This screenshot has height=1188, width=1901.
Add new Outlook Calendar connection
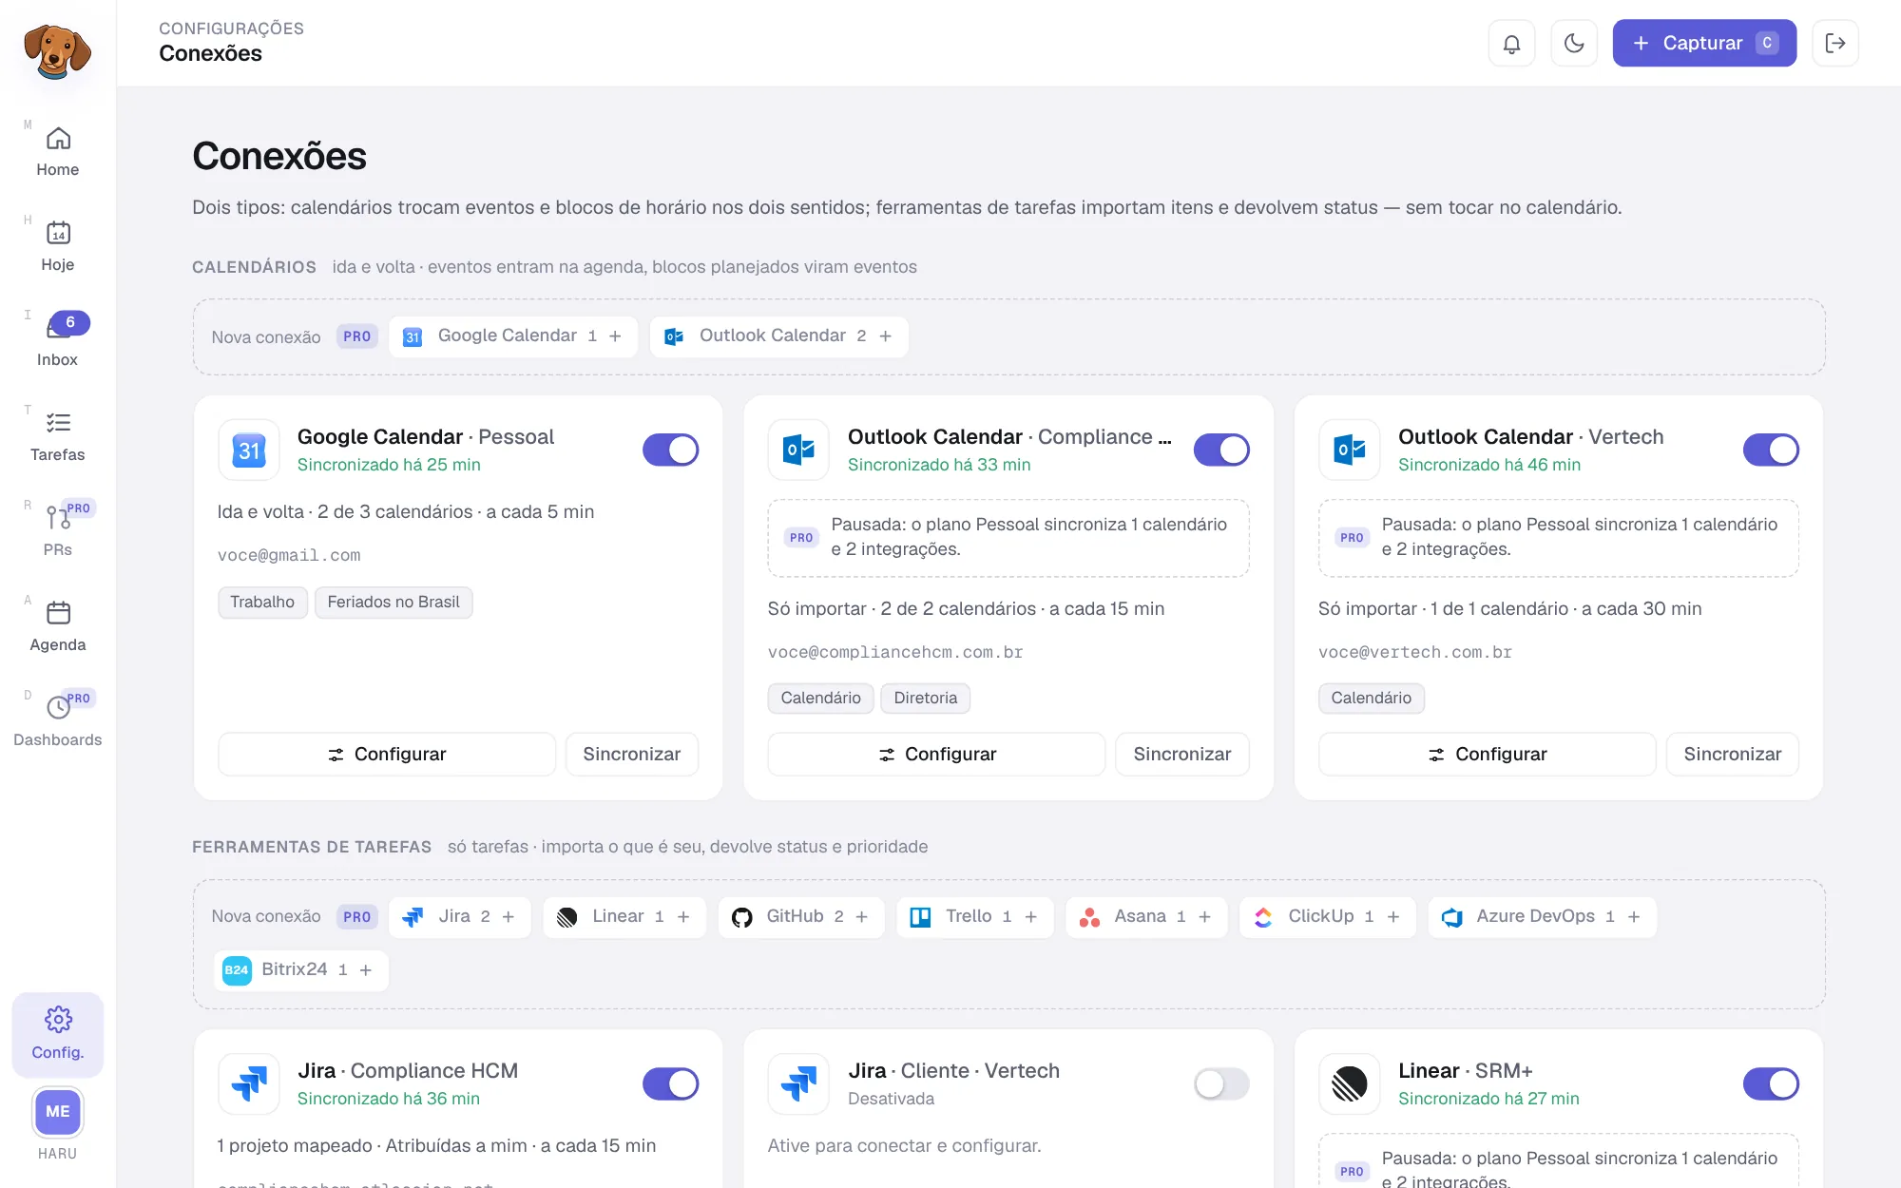click(x=779, y=336)
